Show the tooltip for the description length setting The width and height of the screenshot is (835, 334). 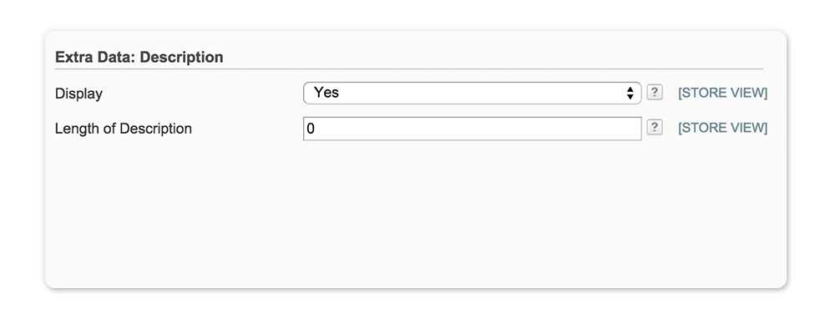point(655,128)
